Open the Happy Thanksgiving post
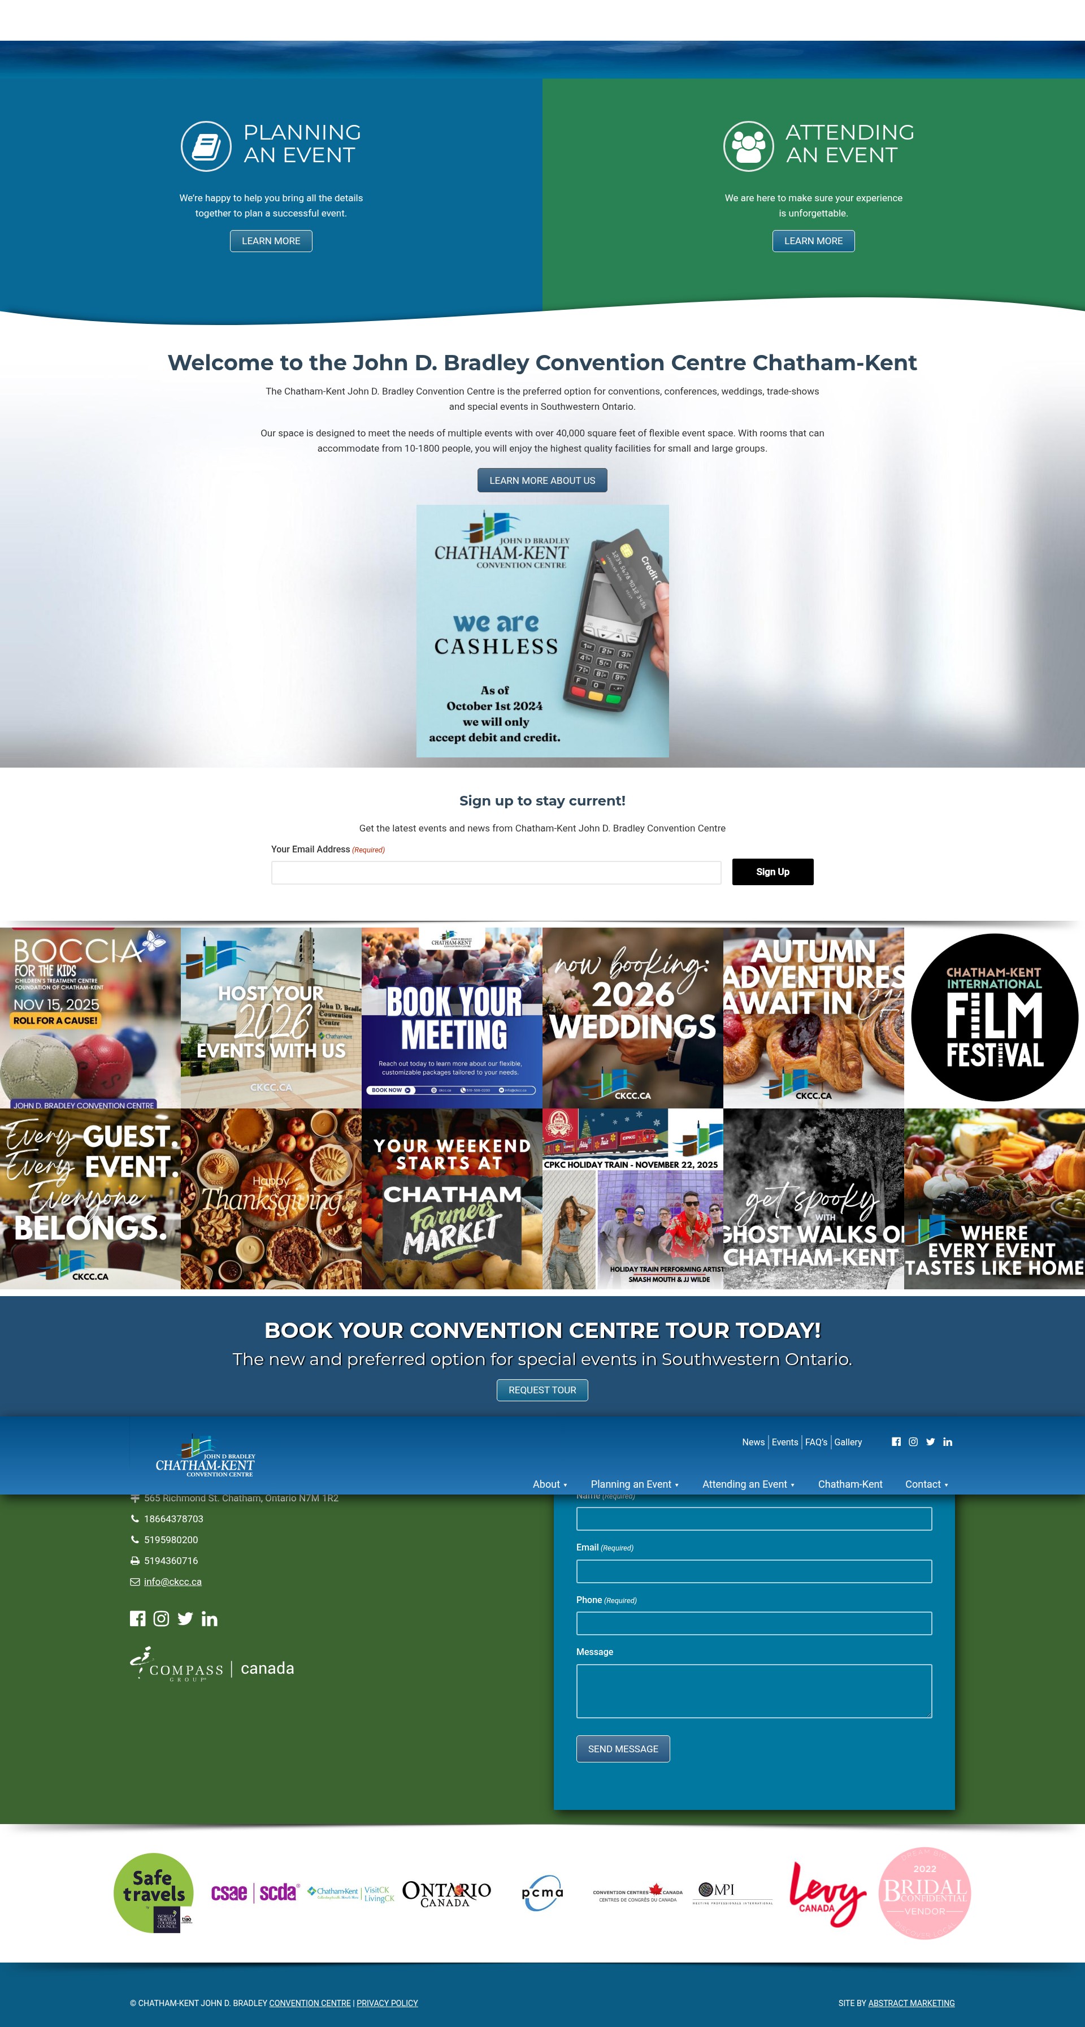Viewport: 1085px width, 2027px height. [271, 1198]
